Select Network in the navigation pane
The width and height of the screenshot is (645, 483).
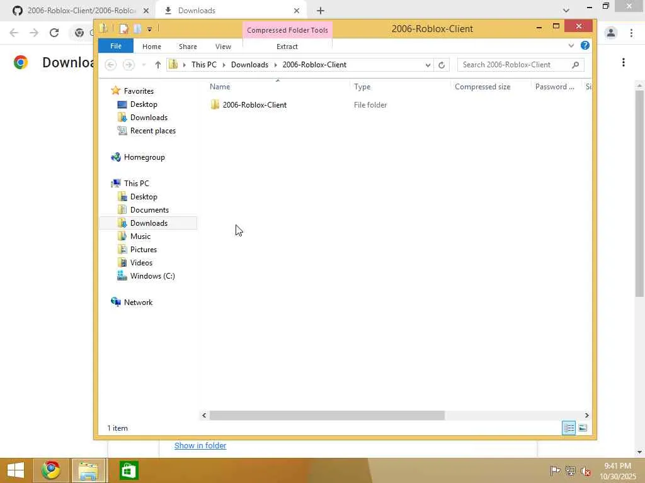click(138, 303)
